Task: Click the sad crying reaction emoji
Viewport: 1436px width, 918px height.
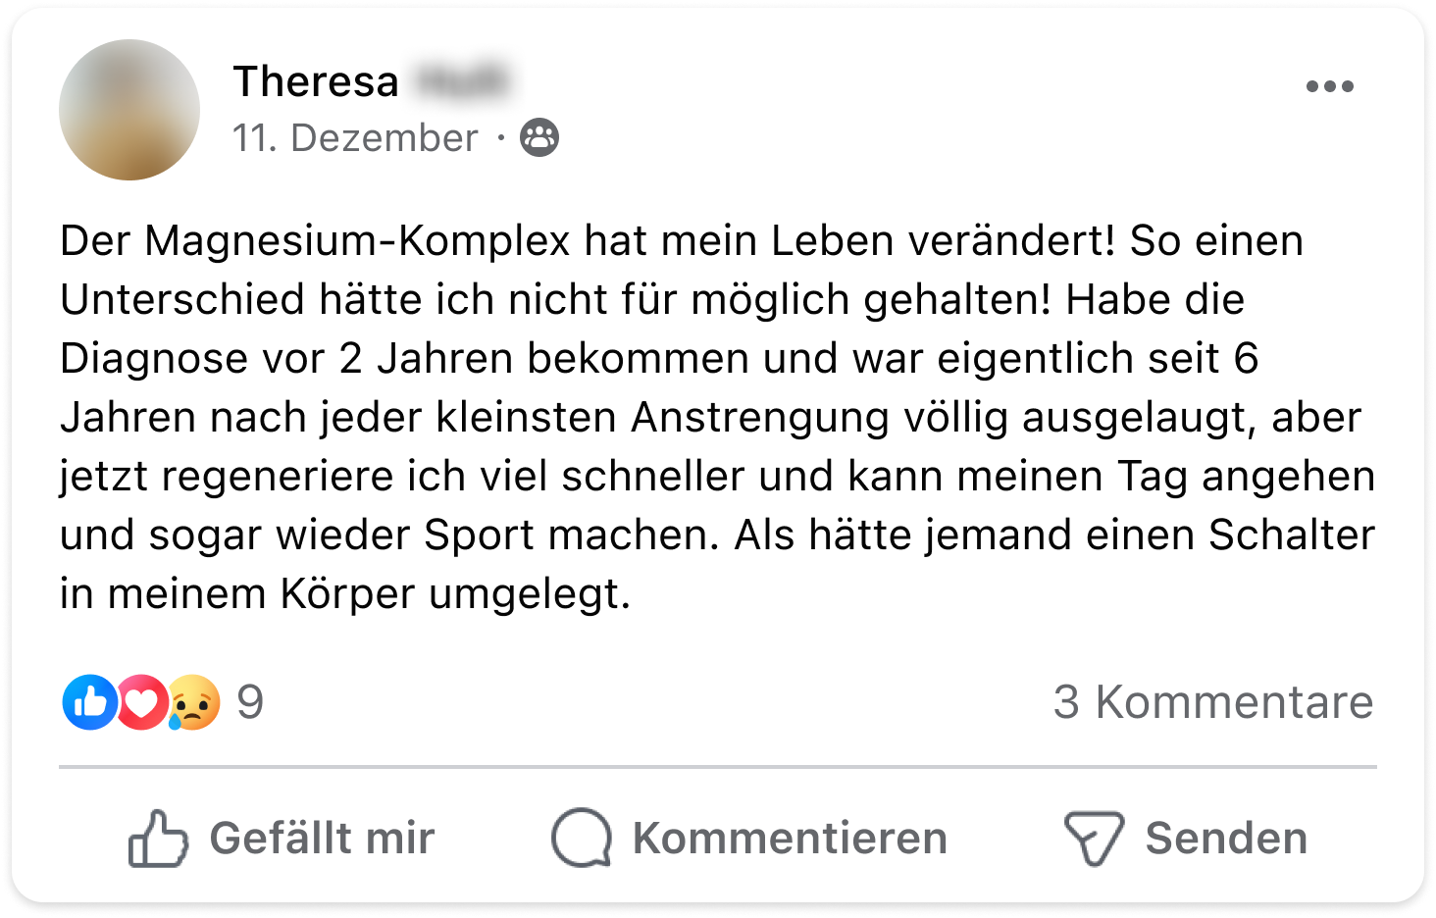Action: (193, 702)
